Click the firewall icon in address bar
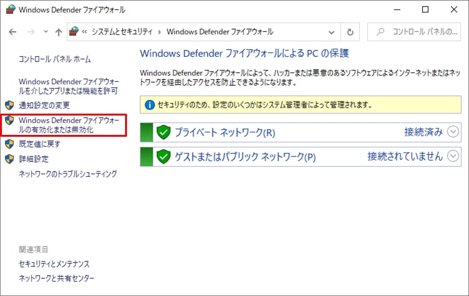Image resolution: width=469 pixels, height=296 pixels. (x=74, y=31)
